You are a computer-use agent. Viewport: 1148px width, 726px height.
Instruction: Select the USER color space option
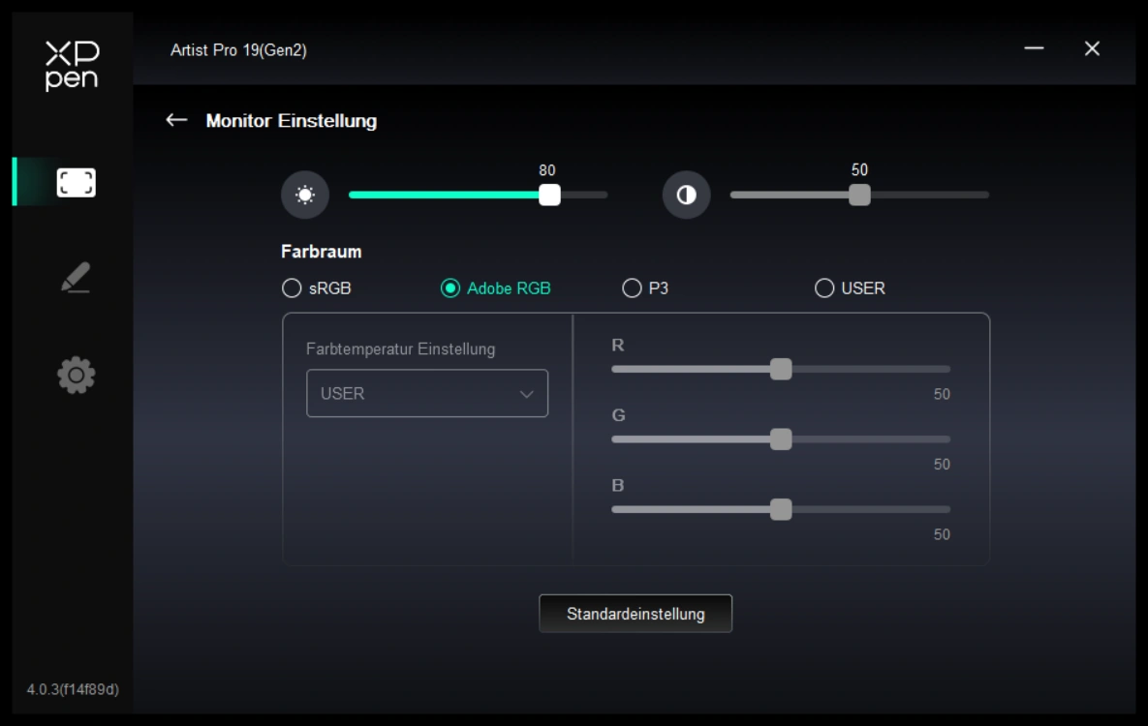824,288
